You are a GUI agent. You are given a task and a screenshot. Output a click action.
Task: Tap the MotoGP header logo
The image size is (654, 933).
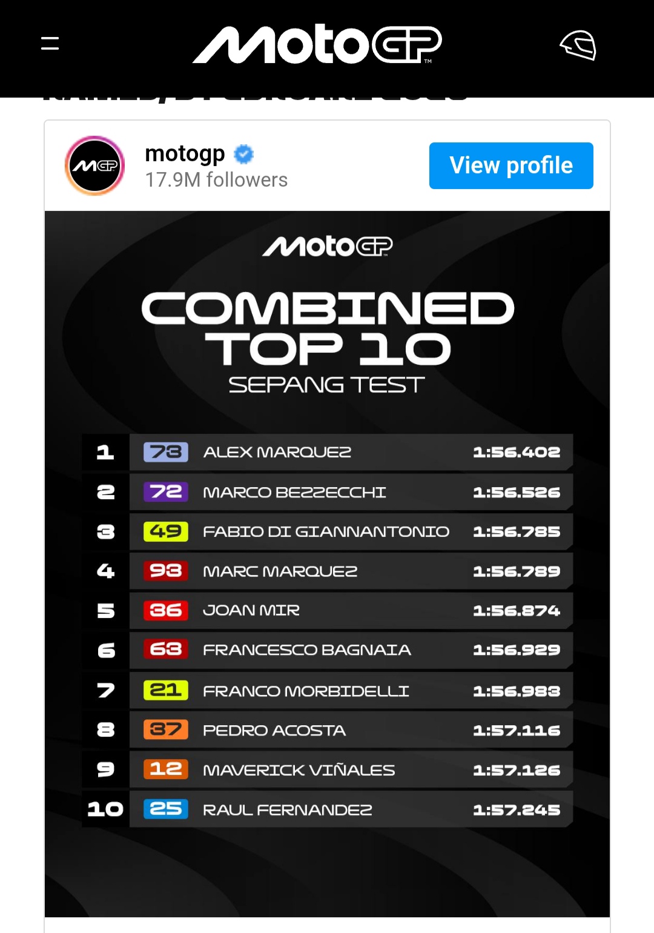coord(317,45)
